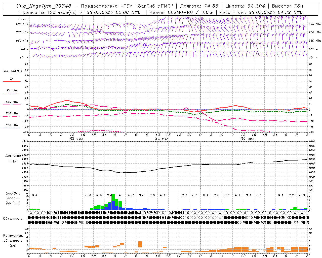Click the Ветер panel label

click(23, 19)
